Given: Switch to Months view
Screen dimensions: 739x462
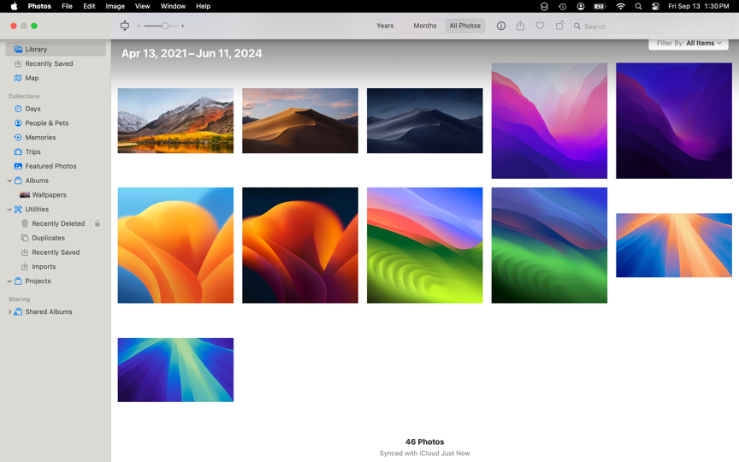Looking at the screenshot, I should coord(425,26).
